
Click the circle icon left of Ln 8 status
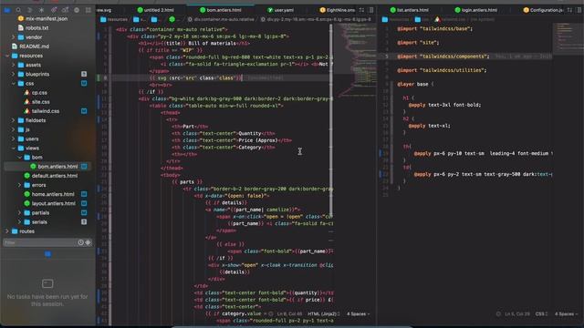point(271,313)
